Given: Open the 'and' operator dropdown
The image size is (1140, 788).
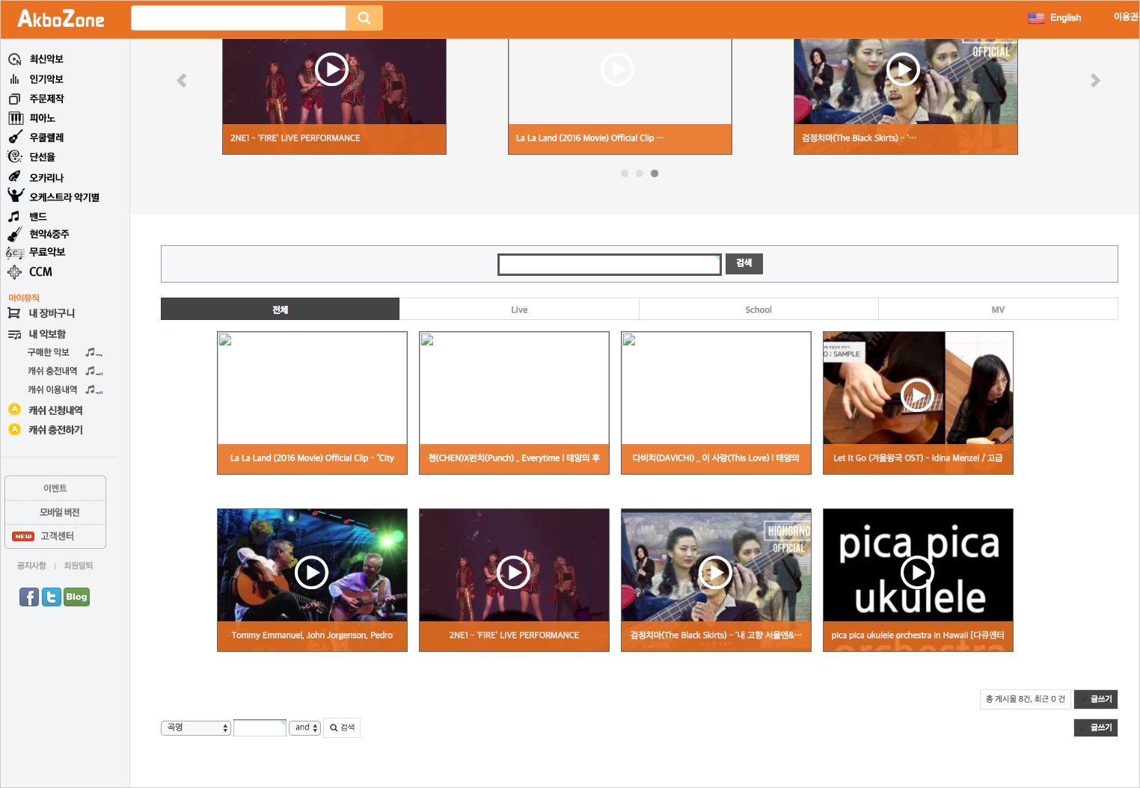Looking at the screenshot, I should click(x=305, y=727).
